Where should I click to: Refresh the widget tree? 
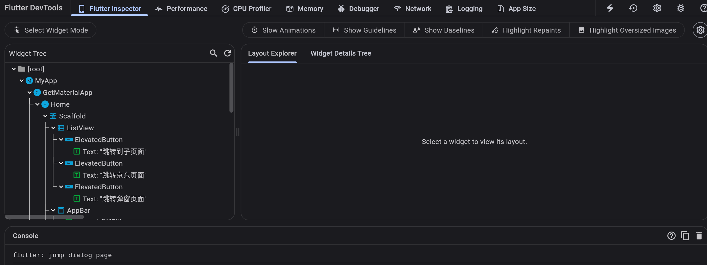(x=227, y=53)
